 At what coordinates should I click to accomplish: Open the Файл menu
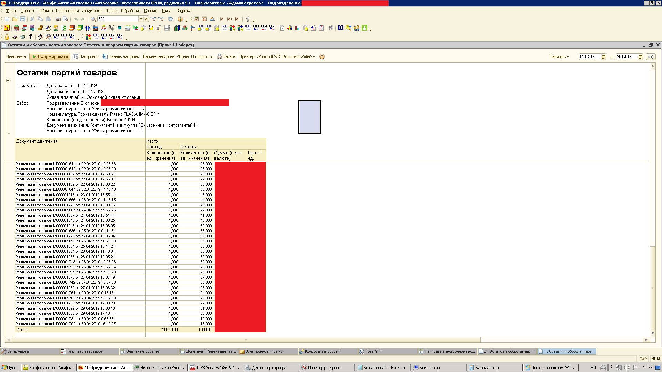tap(11, 11)
